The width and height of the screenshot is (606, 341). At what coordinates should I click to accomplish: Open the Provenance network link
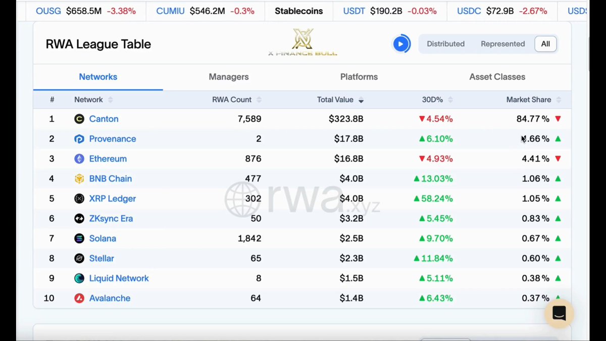click(x=113, y=139)
